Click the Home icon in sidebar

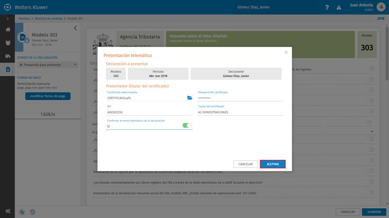(x=8, y=30)
